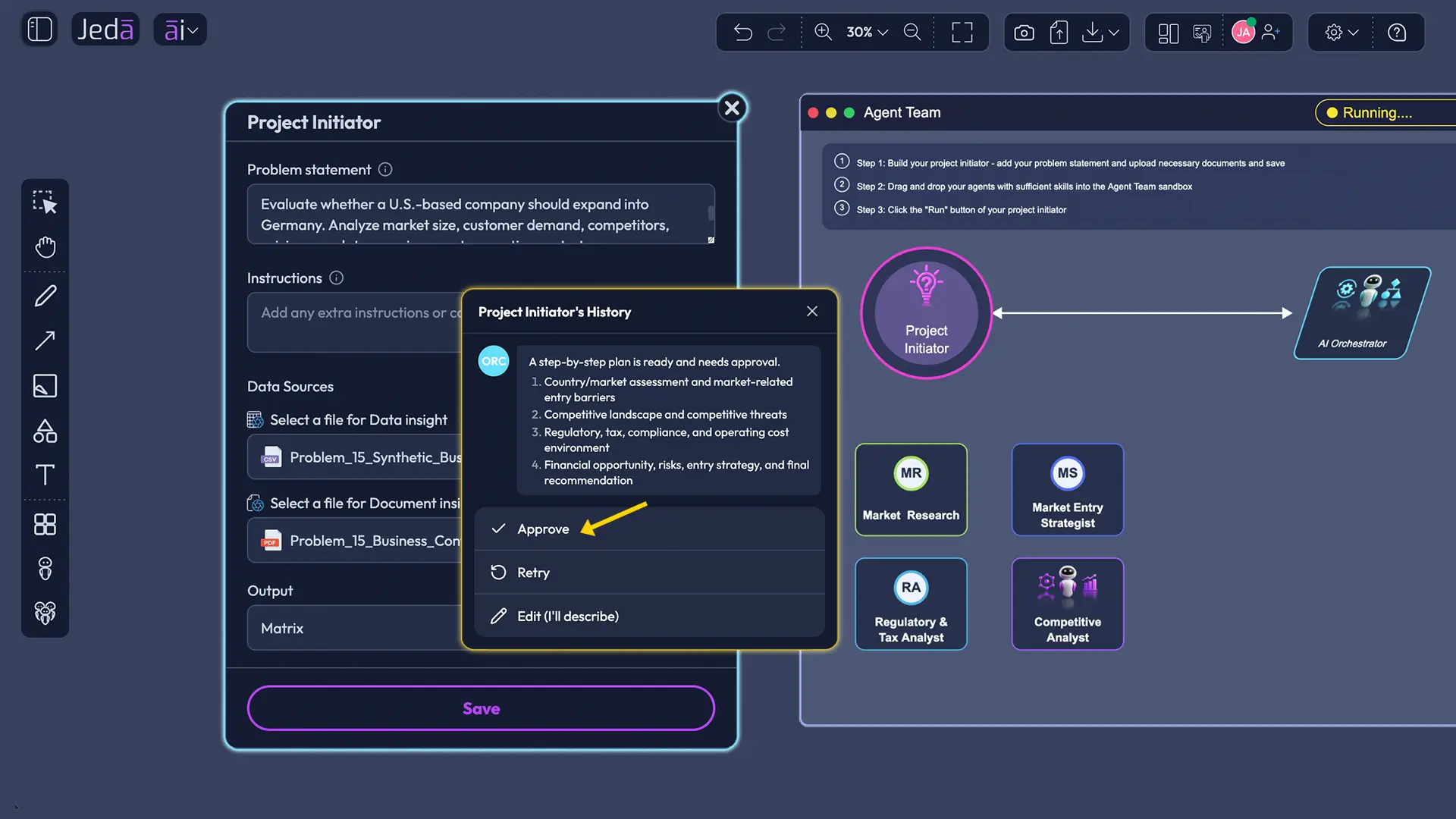Choose Retry in the history popup
This screenshot has height=819, width=1456.
(x=649, y=573)
